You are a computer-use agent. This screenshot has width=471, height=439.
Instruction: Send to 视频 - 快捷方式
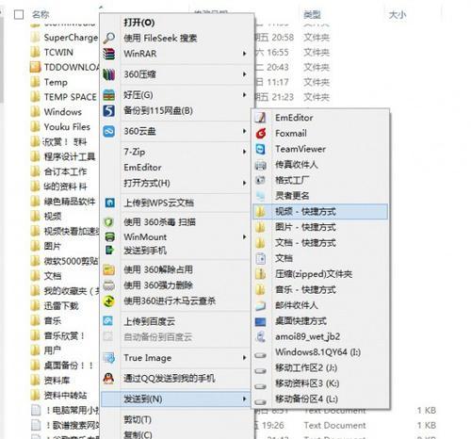tap(320, 211)
